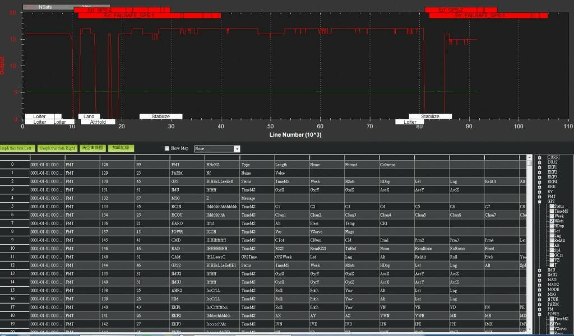Click the 'EKF3' cell in row 19
This screenshot has height=336, width=574.
tap(187, 324)
